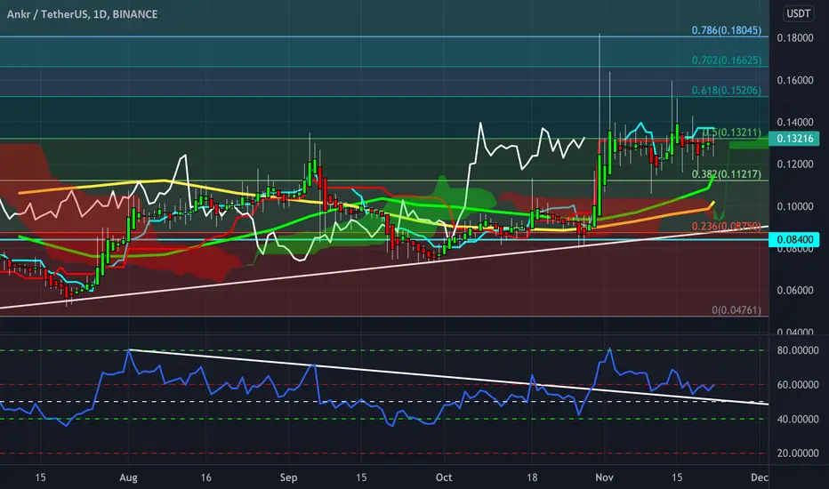
Task: Click the horizontal line price tag 0.08400
Action: (794, 239)
